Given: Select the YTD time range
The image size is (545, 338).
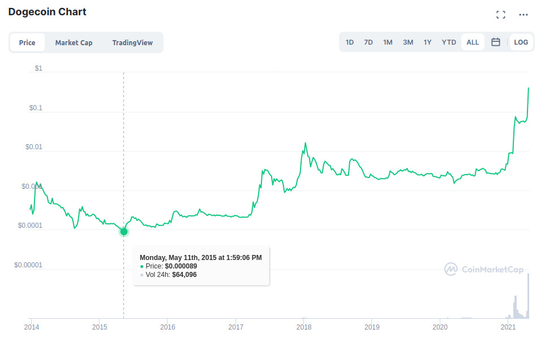Looking at the screenshot, I should pos(449,42).
